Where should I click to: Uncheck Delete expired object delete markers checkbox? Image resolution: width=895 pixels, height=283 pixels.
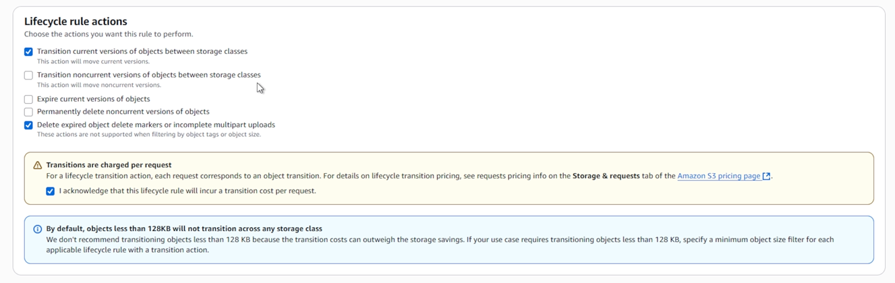pyautogui.click(x=28, y=125)
